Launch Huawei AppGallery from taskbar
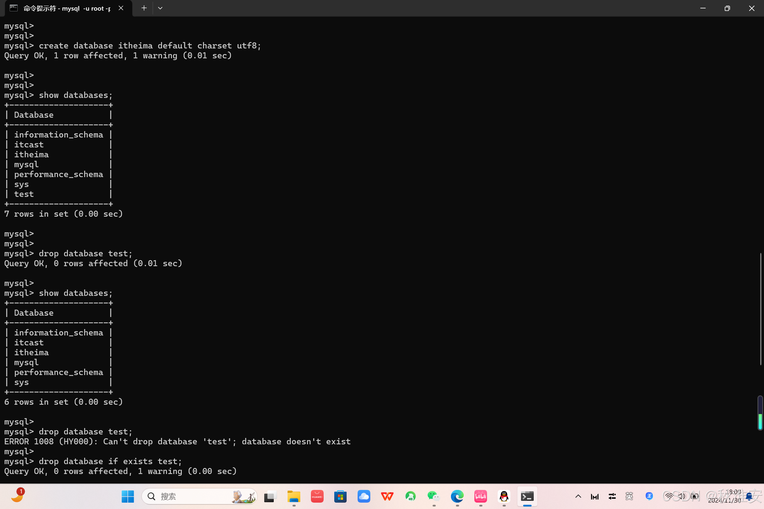Viewport: 764px width, 509px height. [317, 497]
